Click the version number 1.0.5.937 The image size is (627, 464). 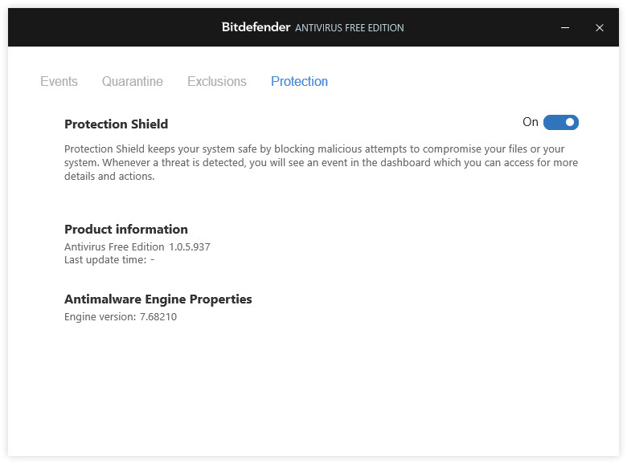click(190, 246)
